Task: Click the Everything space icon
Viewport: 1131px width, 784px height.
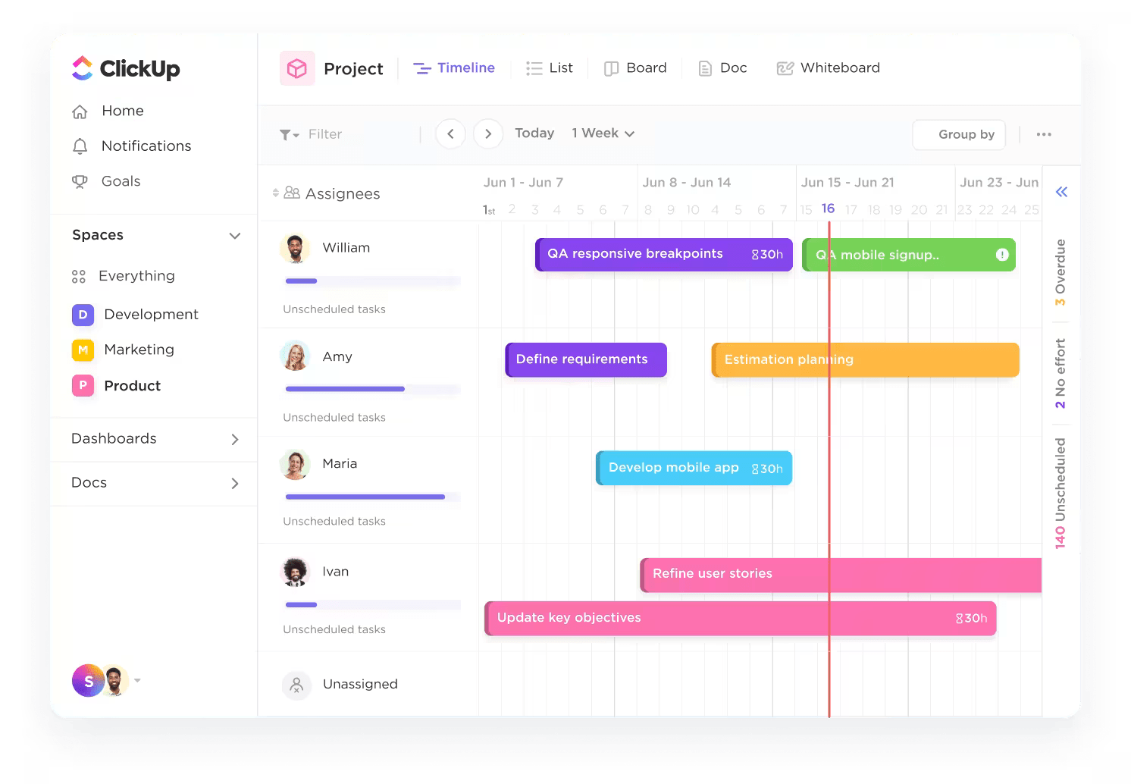Action: point(81,276)
